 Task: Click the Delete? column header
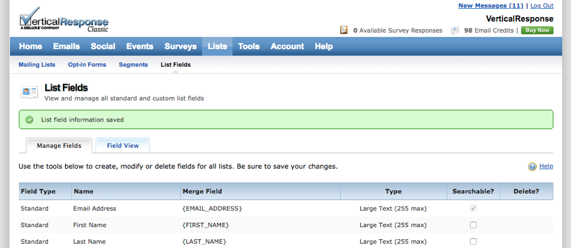click(x=526, y=191)
